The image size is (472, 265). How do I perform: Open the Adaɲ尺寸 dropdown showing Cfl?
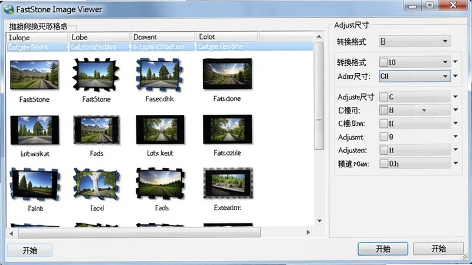(414, 77)
